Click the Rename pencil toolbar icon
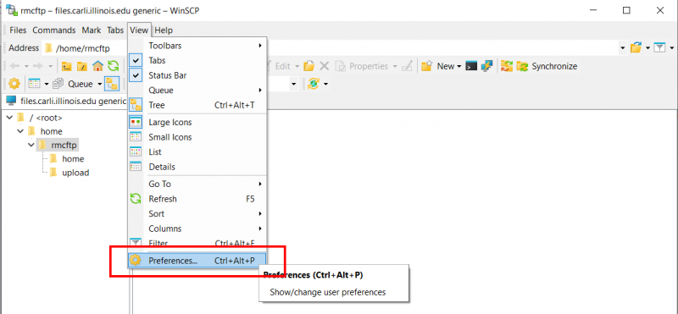Image resolution: width=678 pixels, height=314 pixels. coord(407,67)
